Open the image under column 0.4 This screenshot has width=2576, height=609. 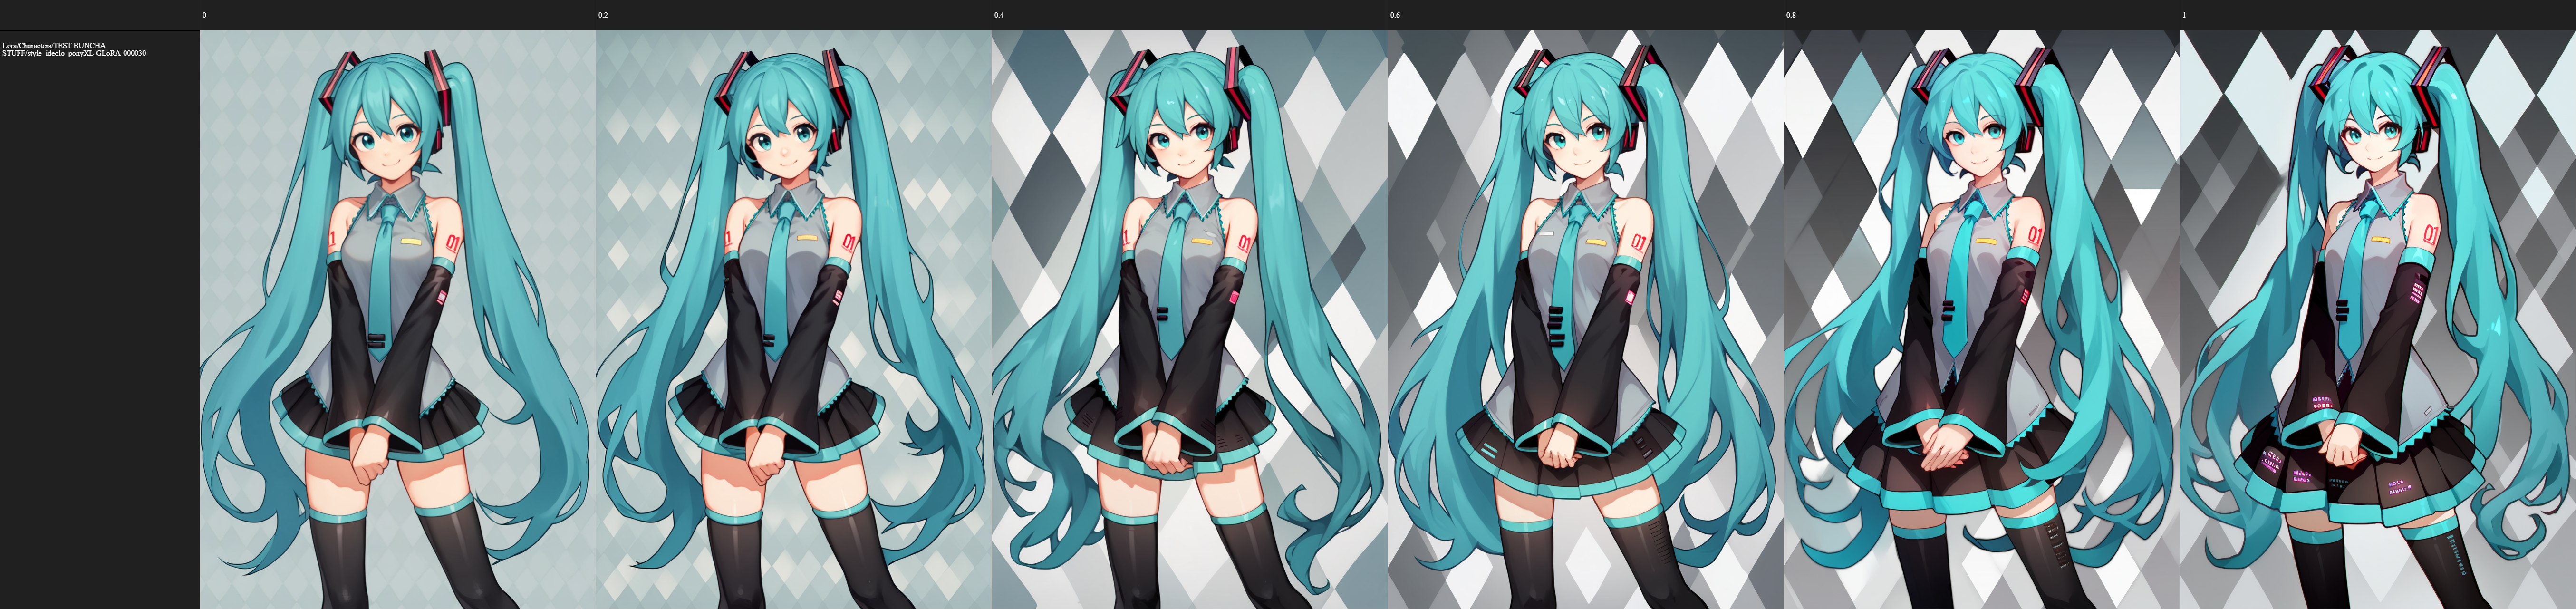click(x=1190, y=319)
